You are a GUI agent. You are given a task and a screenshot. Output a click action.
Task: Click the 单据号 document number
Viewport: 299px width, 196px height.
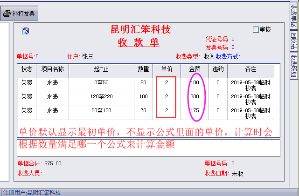28,56
